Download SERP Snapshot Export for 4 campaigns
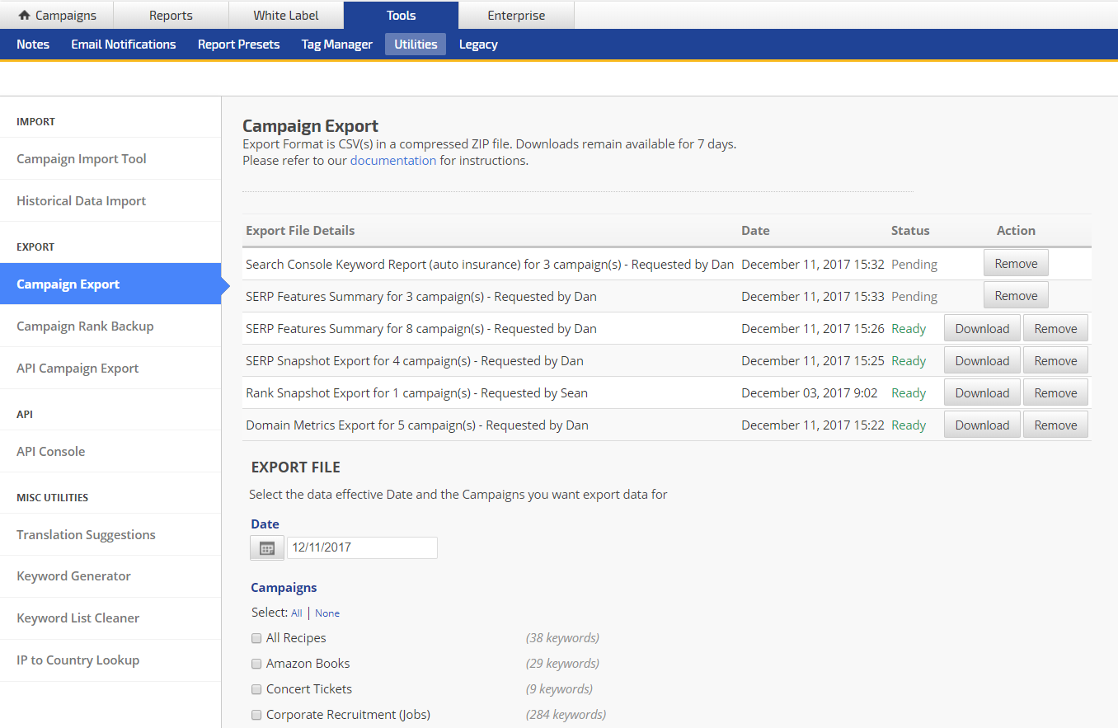Viewport: 1118px width, 728px height. [982, 361]
